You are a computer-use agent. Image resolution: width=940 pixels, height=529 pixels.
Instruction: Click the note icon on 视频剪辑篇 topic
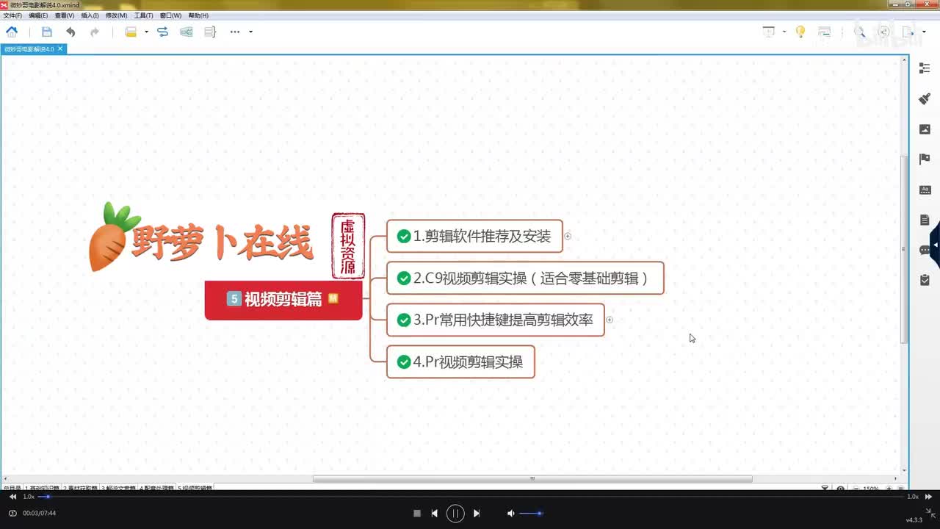tap(333, 298)
